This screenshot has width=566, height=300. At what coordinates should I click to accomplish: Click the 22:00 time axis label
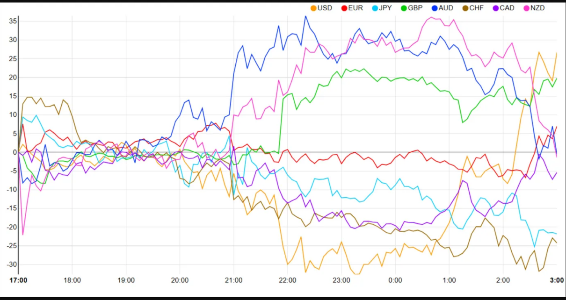(x=287, y=280)
